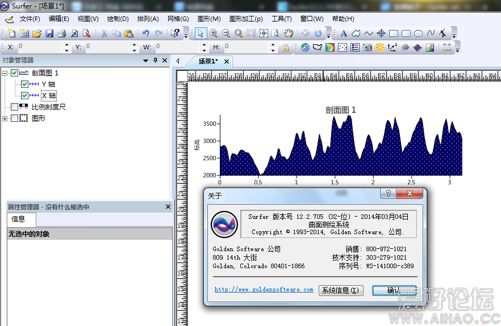The width and height of the screenshot is (501, 326).
Task: Create a new 3D Surface map
Action: [430, 48]
